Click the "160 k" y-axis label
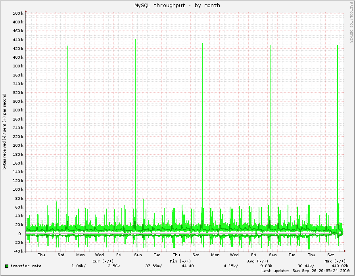Image resolution: width=355 pixels, height=276 pixels. 18,163
